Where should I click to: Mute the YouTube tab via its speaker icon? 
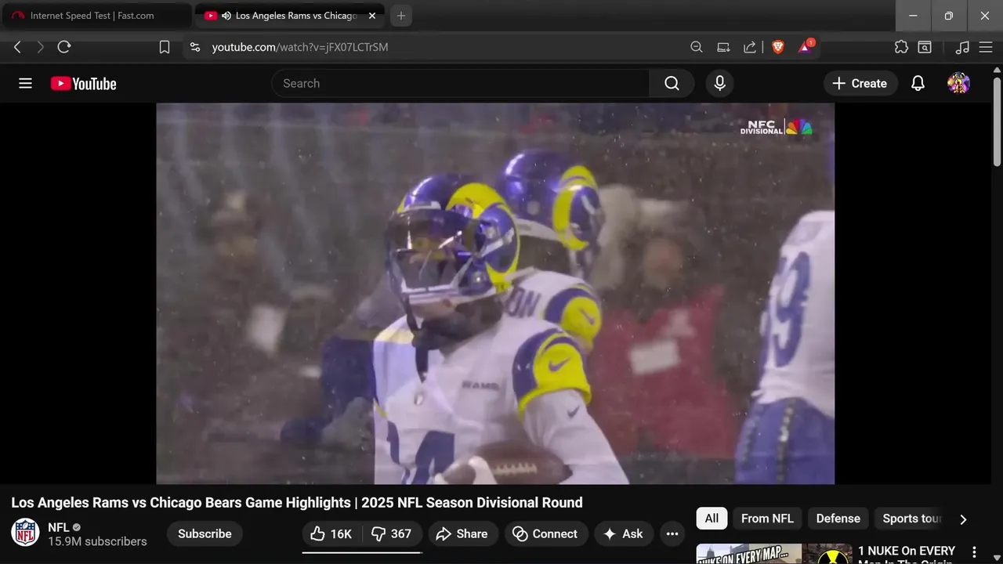[x=226, y=16]
